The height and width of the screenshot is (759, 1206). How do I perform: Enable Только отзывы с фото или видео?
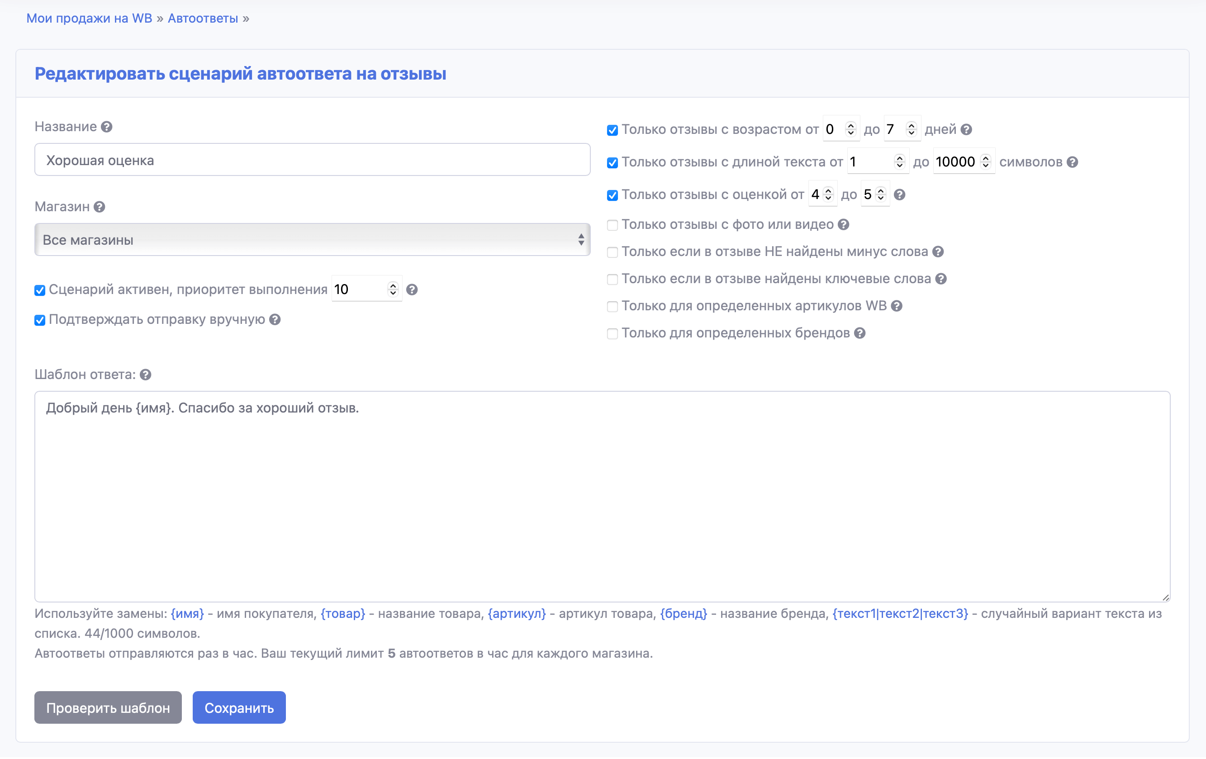(x=612, y=225)
